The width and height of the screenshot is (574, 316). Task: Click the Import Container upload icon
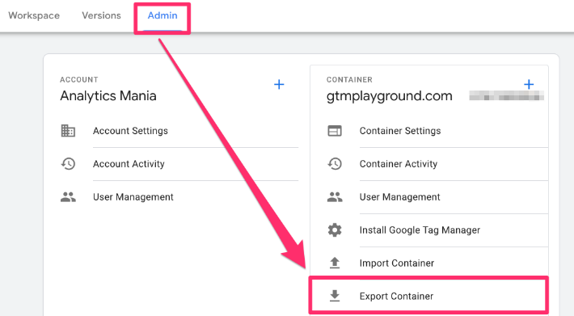point(335,263)
